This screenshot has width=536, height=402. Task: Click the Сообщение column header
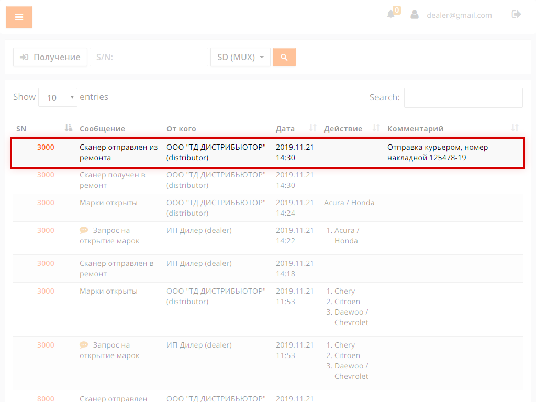[102, 129]
